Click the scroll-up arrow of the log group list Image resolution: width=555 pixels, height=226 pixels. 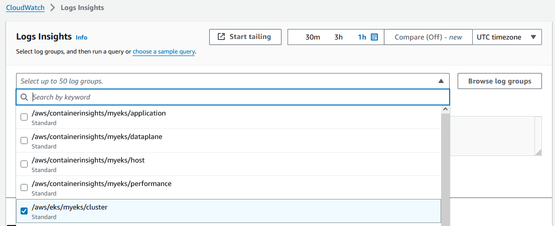click(x=445, y=109)
